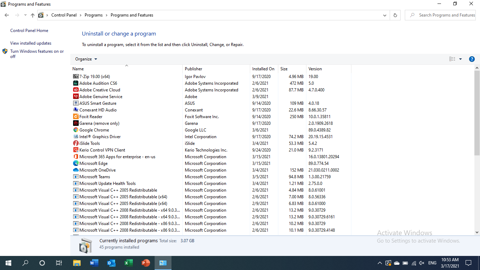Click the vertical scrollbar down arrow
Image resolution: width=480 pixels, height=270 pixels.
coord(477,232)
